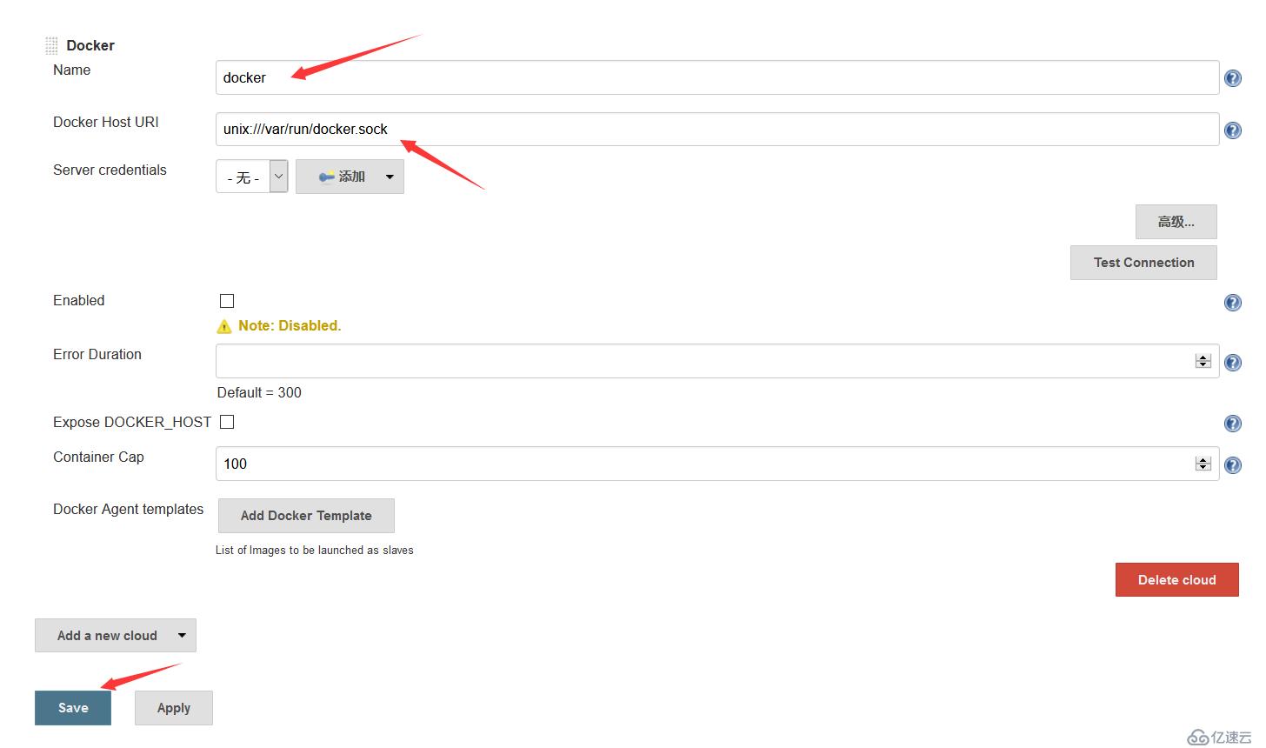
Task: Focus the Container Cap field showing 100
Action: pos(717,464)
